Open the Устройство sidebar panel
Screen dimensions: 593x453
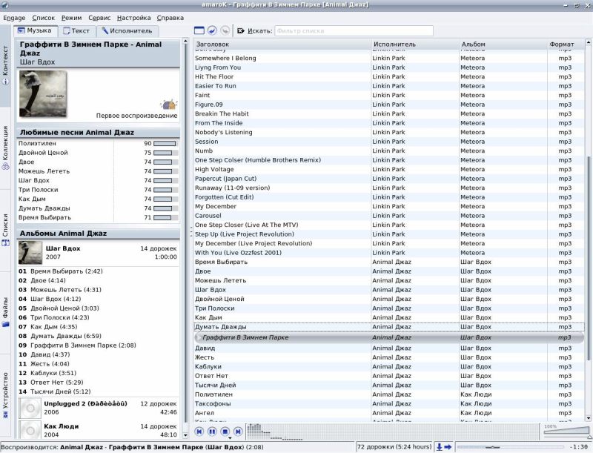click(5, 395)
